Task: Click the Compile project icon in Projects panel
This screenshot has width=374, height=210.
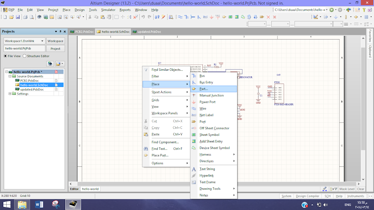Action: (50, 63)
